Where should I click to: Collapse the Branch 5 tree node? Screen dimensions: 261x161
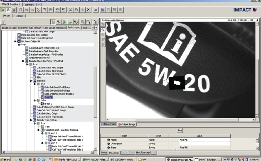[x=31, y=81]
